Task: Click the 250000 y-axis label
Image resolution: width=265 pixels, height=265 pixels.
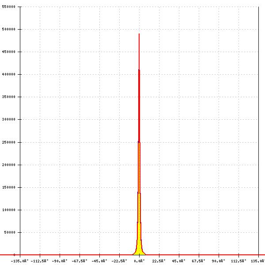Action: [x=9, y=142]
